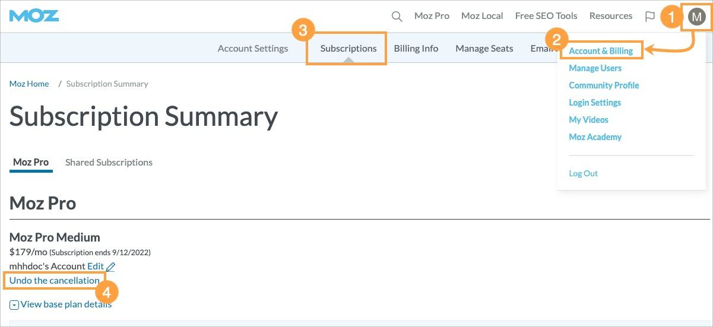Open Moz Pro in top navigation
The width and height of the screenshot is (713, 327).
(432, 16)
